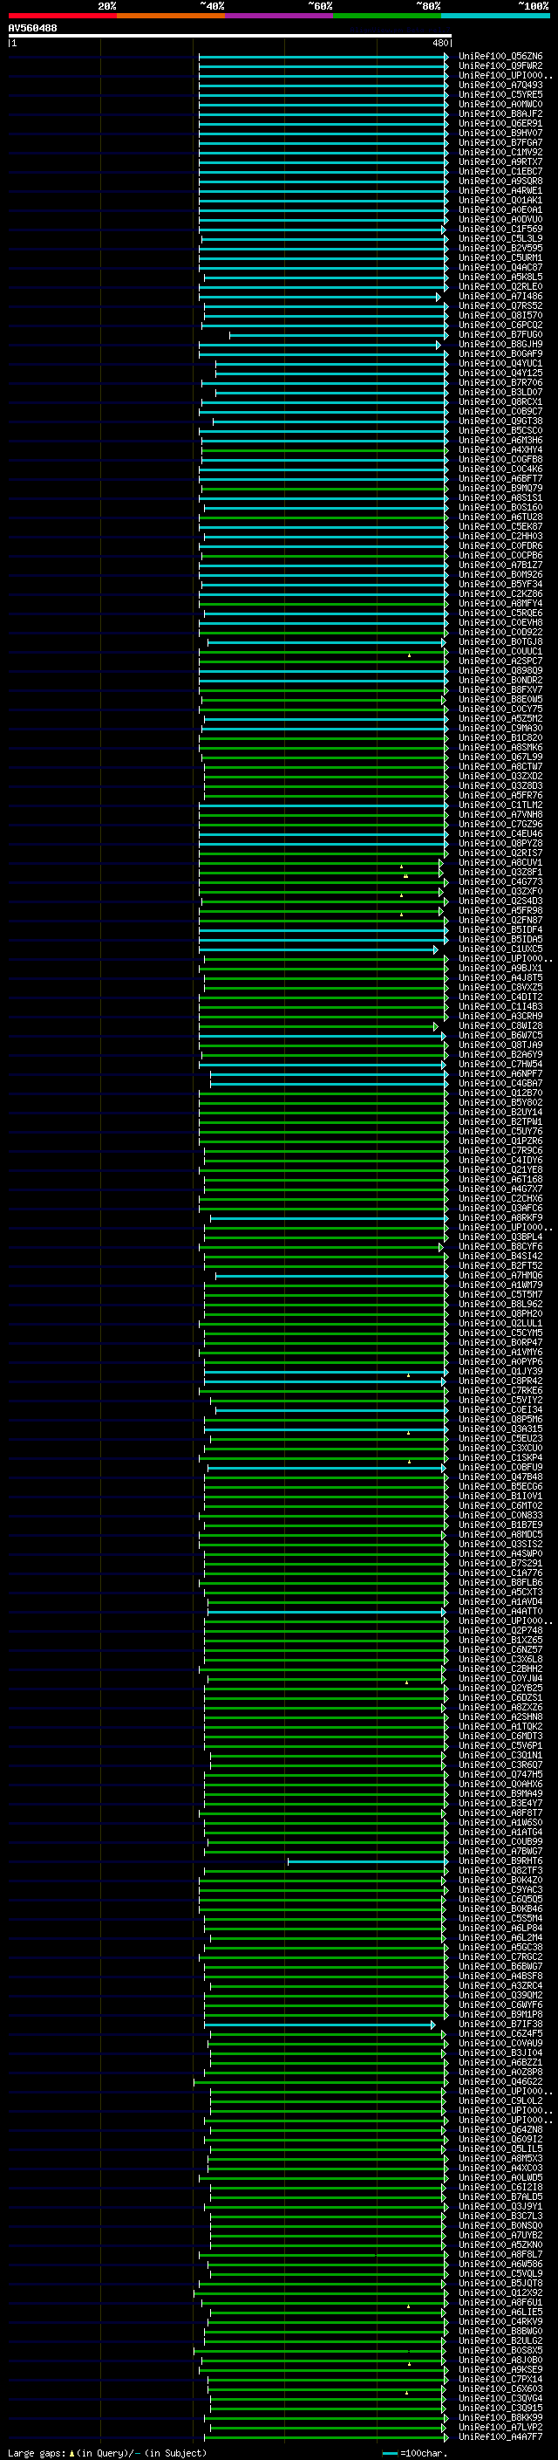Click hit label UniRef100_Q4AC87
558x2460 pixels.
tap(500, 267)
